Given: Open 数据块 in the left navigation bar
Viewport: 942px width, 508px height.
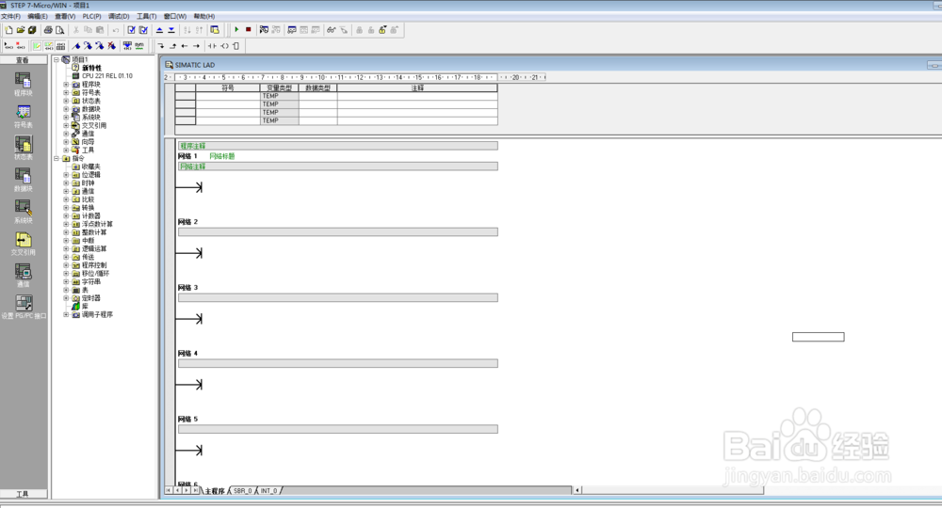Looking at the screenshot, I should coord(24,180).
